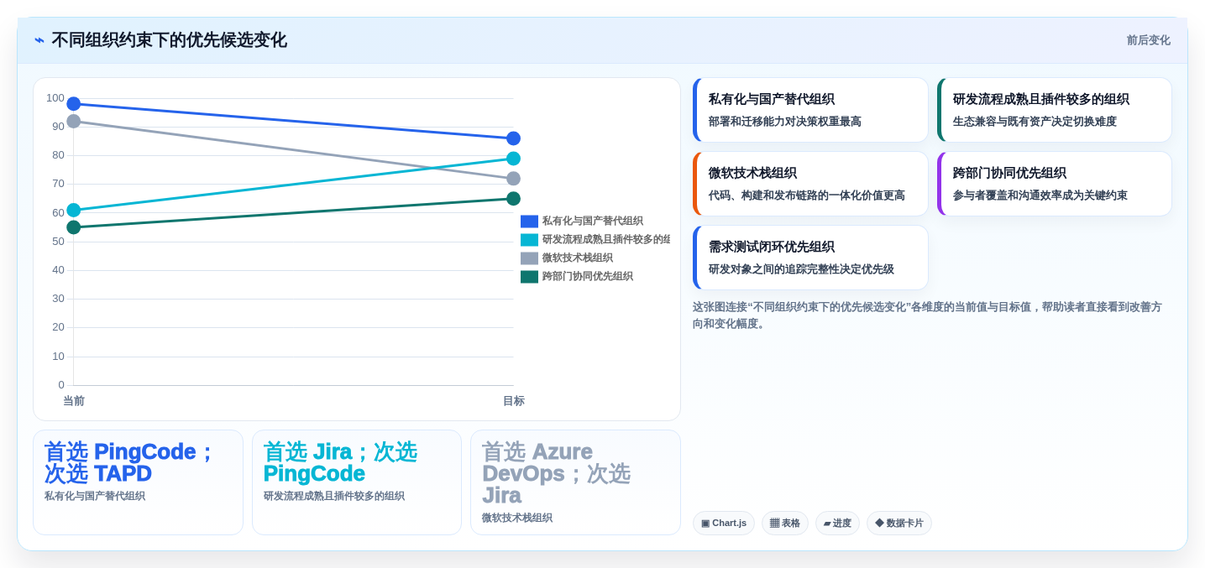
Task: Click the chart description paragraph text
Action: point(927,315)
